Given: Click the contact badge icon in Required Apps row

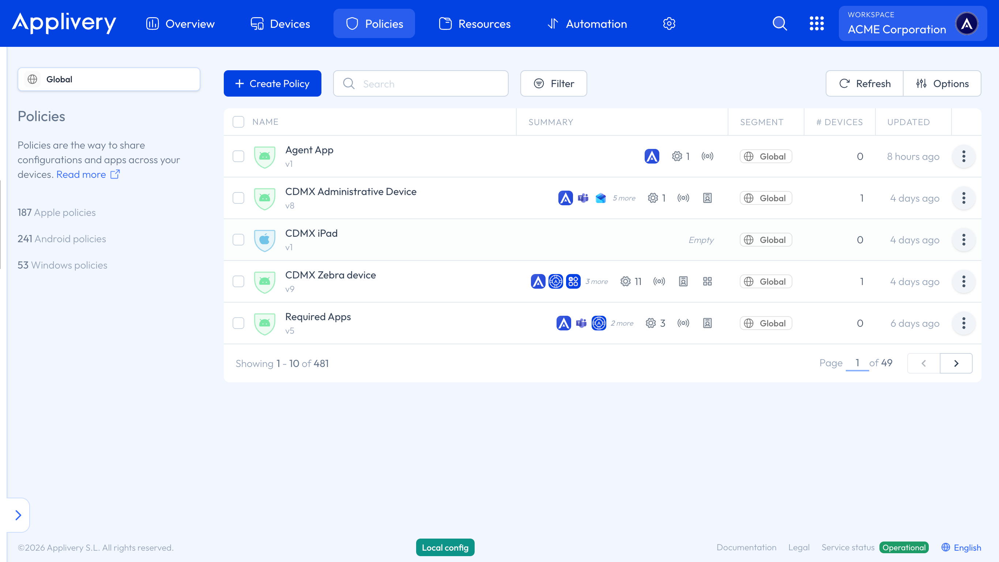Looking at the screenshot, I should [707, 323].
